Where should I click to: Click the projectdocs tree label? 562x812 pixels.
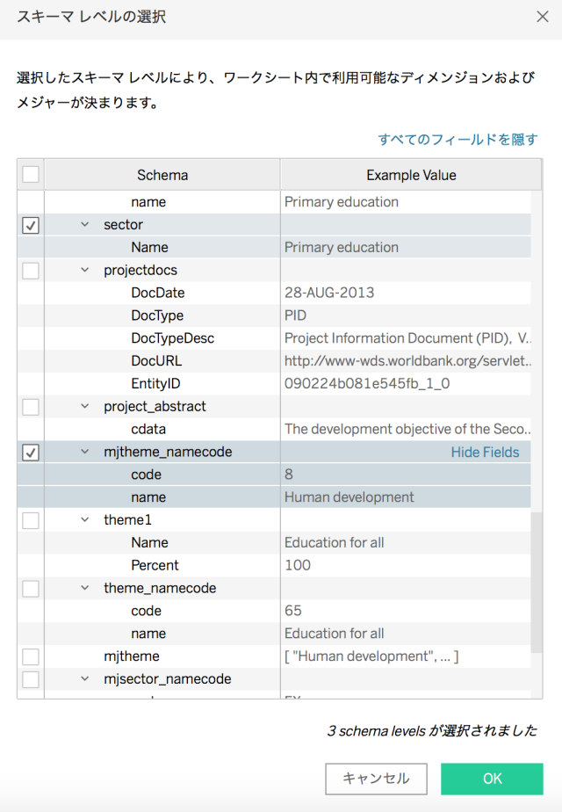(x=140, y=271)
